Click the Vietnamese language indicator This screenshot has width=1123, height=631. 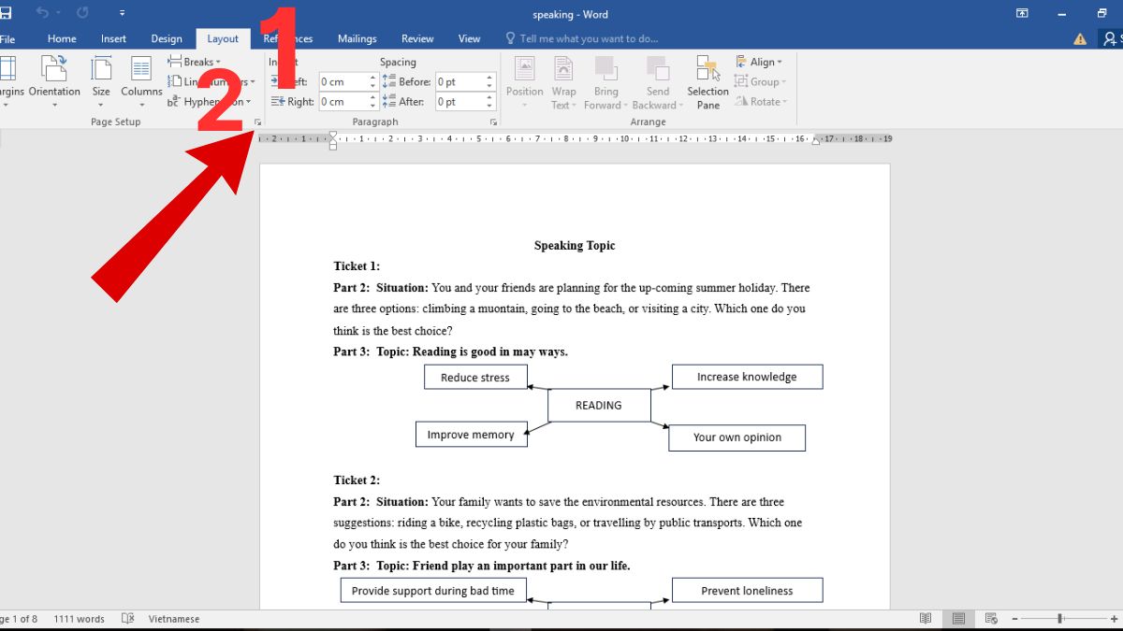pyautogui.click(x=174, y=619)
